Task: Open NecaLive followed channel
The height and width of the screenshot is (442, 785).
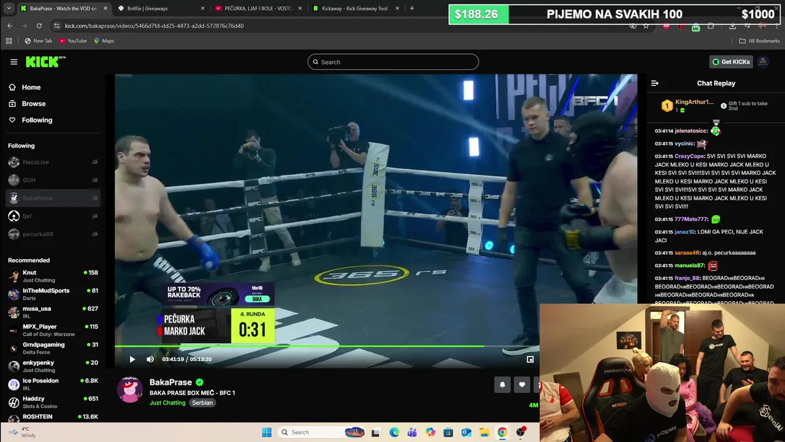Action: pos(53,162)
